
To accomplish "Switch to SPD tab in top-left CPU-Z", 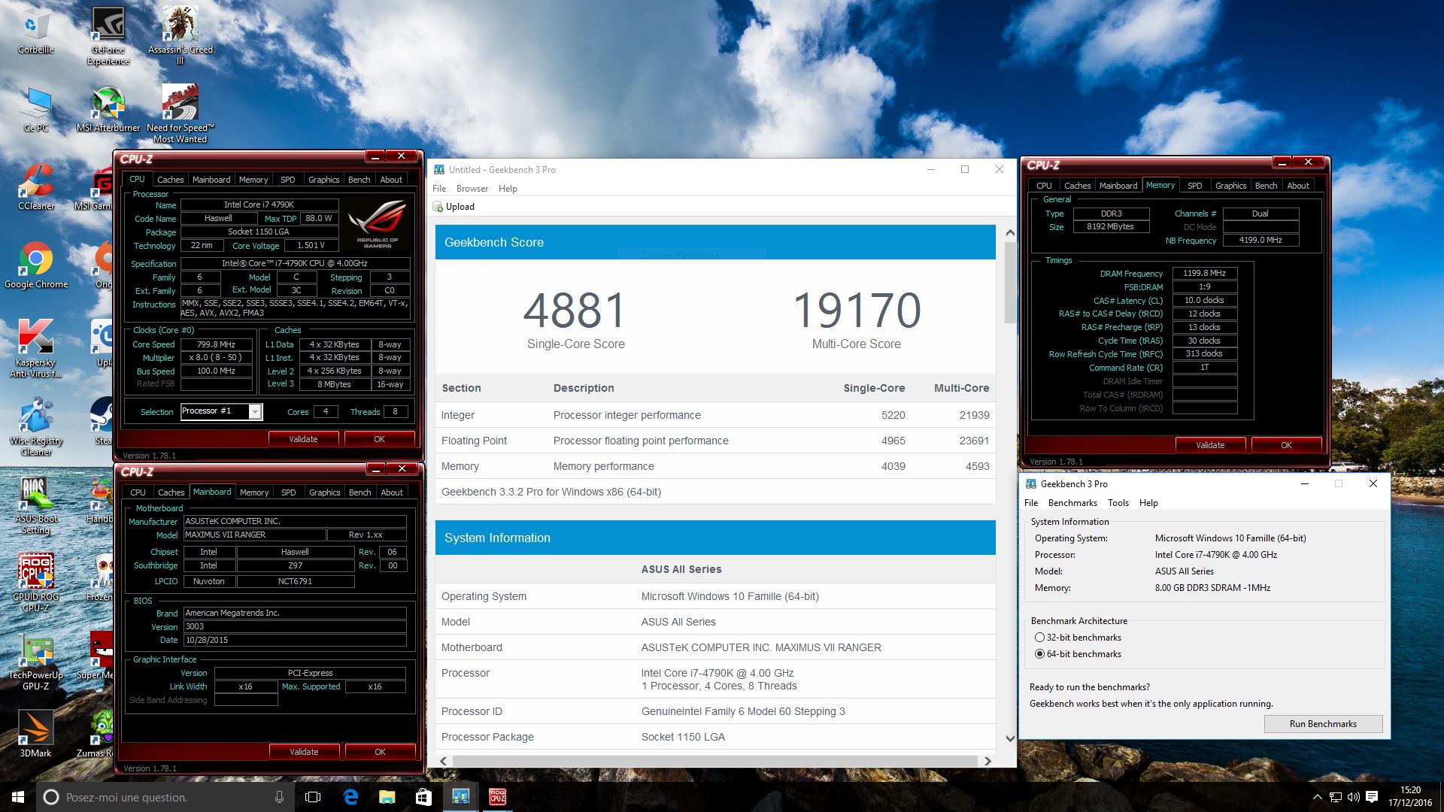I will (x=287, y=180).
